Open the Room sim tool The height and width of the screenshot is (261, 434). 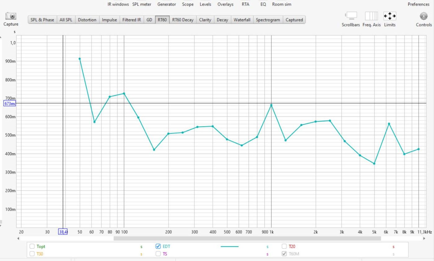tap(281, 4)
